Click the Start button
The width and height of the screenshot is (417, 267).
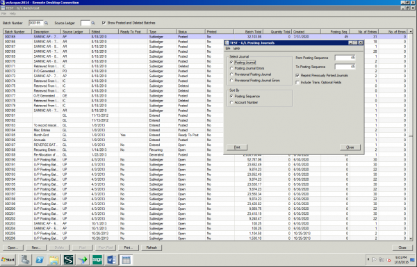tap(8, 260)
